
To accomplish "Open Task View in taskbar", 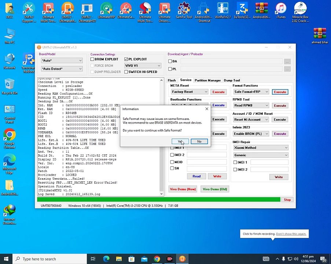I will click(x=93, y=259).
